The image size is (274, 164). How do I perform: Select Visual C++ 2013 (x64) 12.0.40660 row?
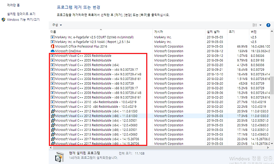(x=160, y=125)
